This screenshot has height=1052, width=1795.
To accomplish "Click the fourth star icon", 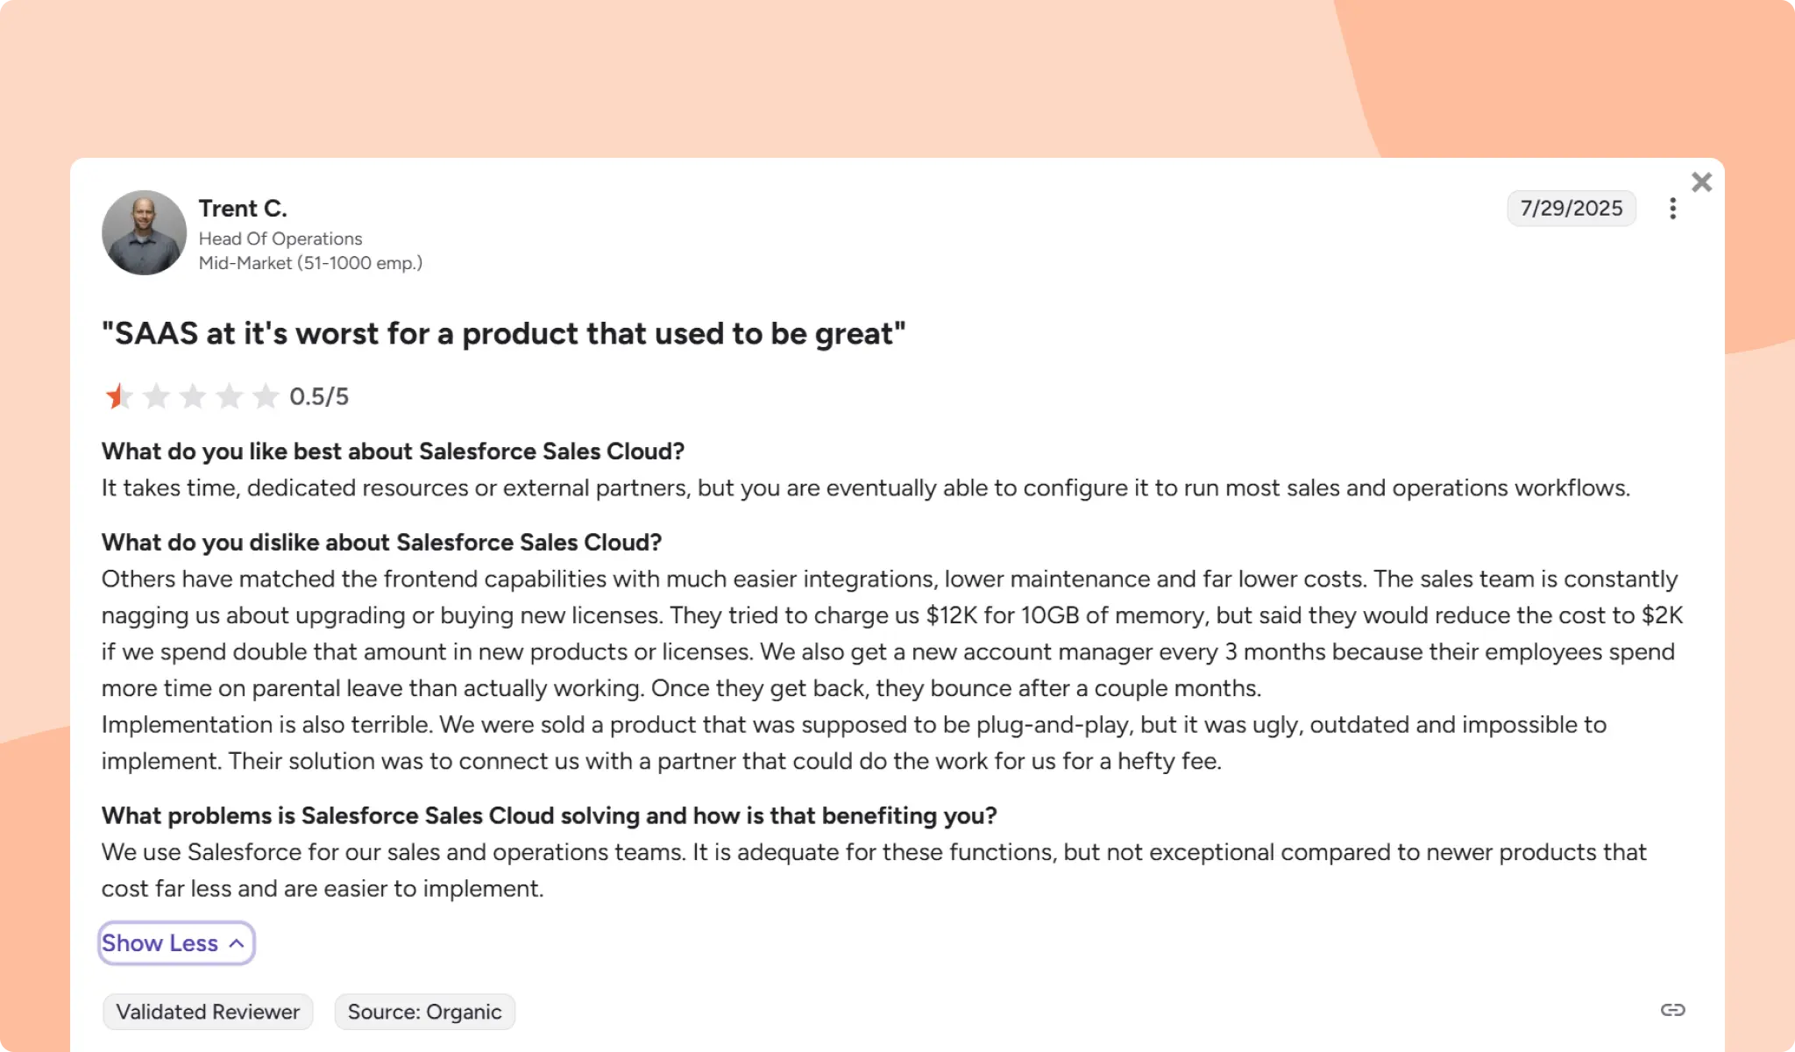I will (x=230, y=396).
